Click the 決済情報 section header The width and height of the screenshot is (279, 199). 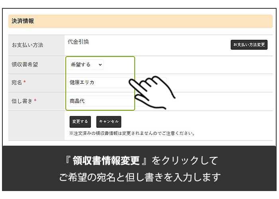[x=140, y=21]
